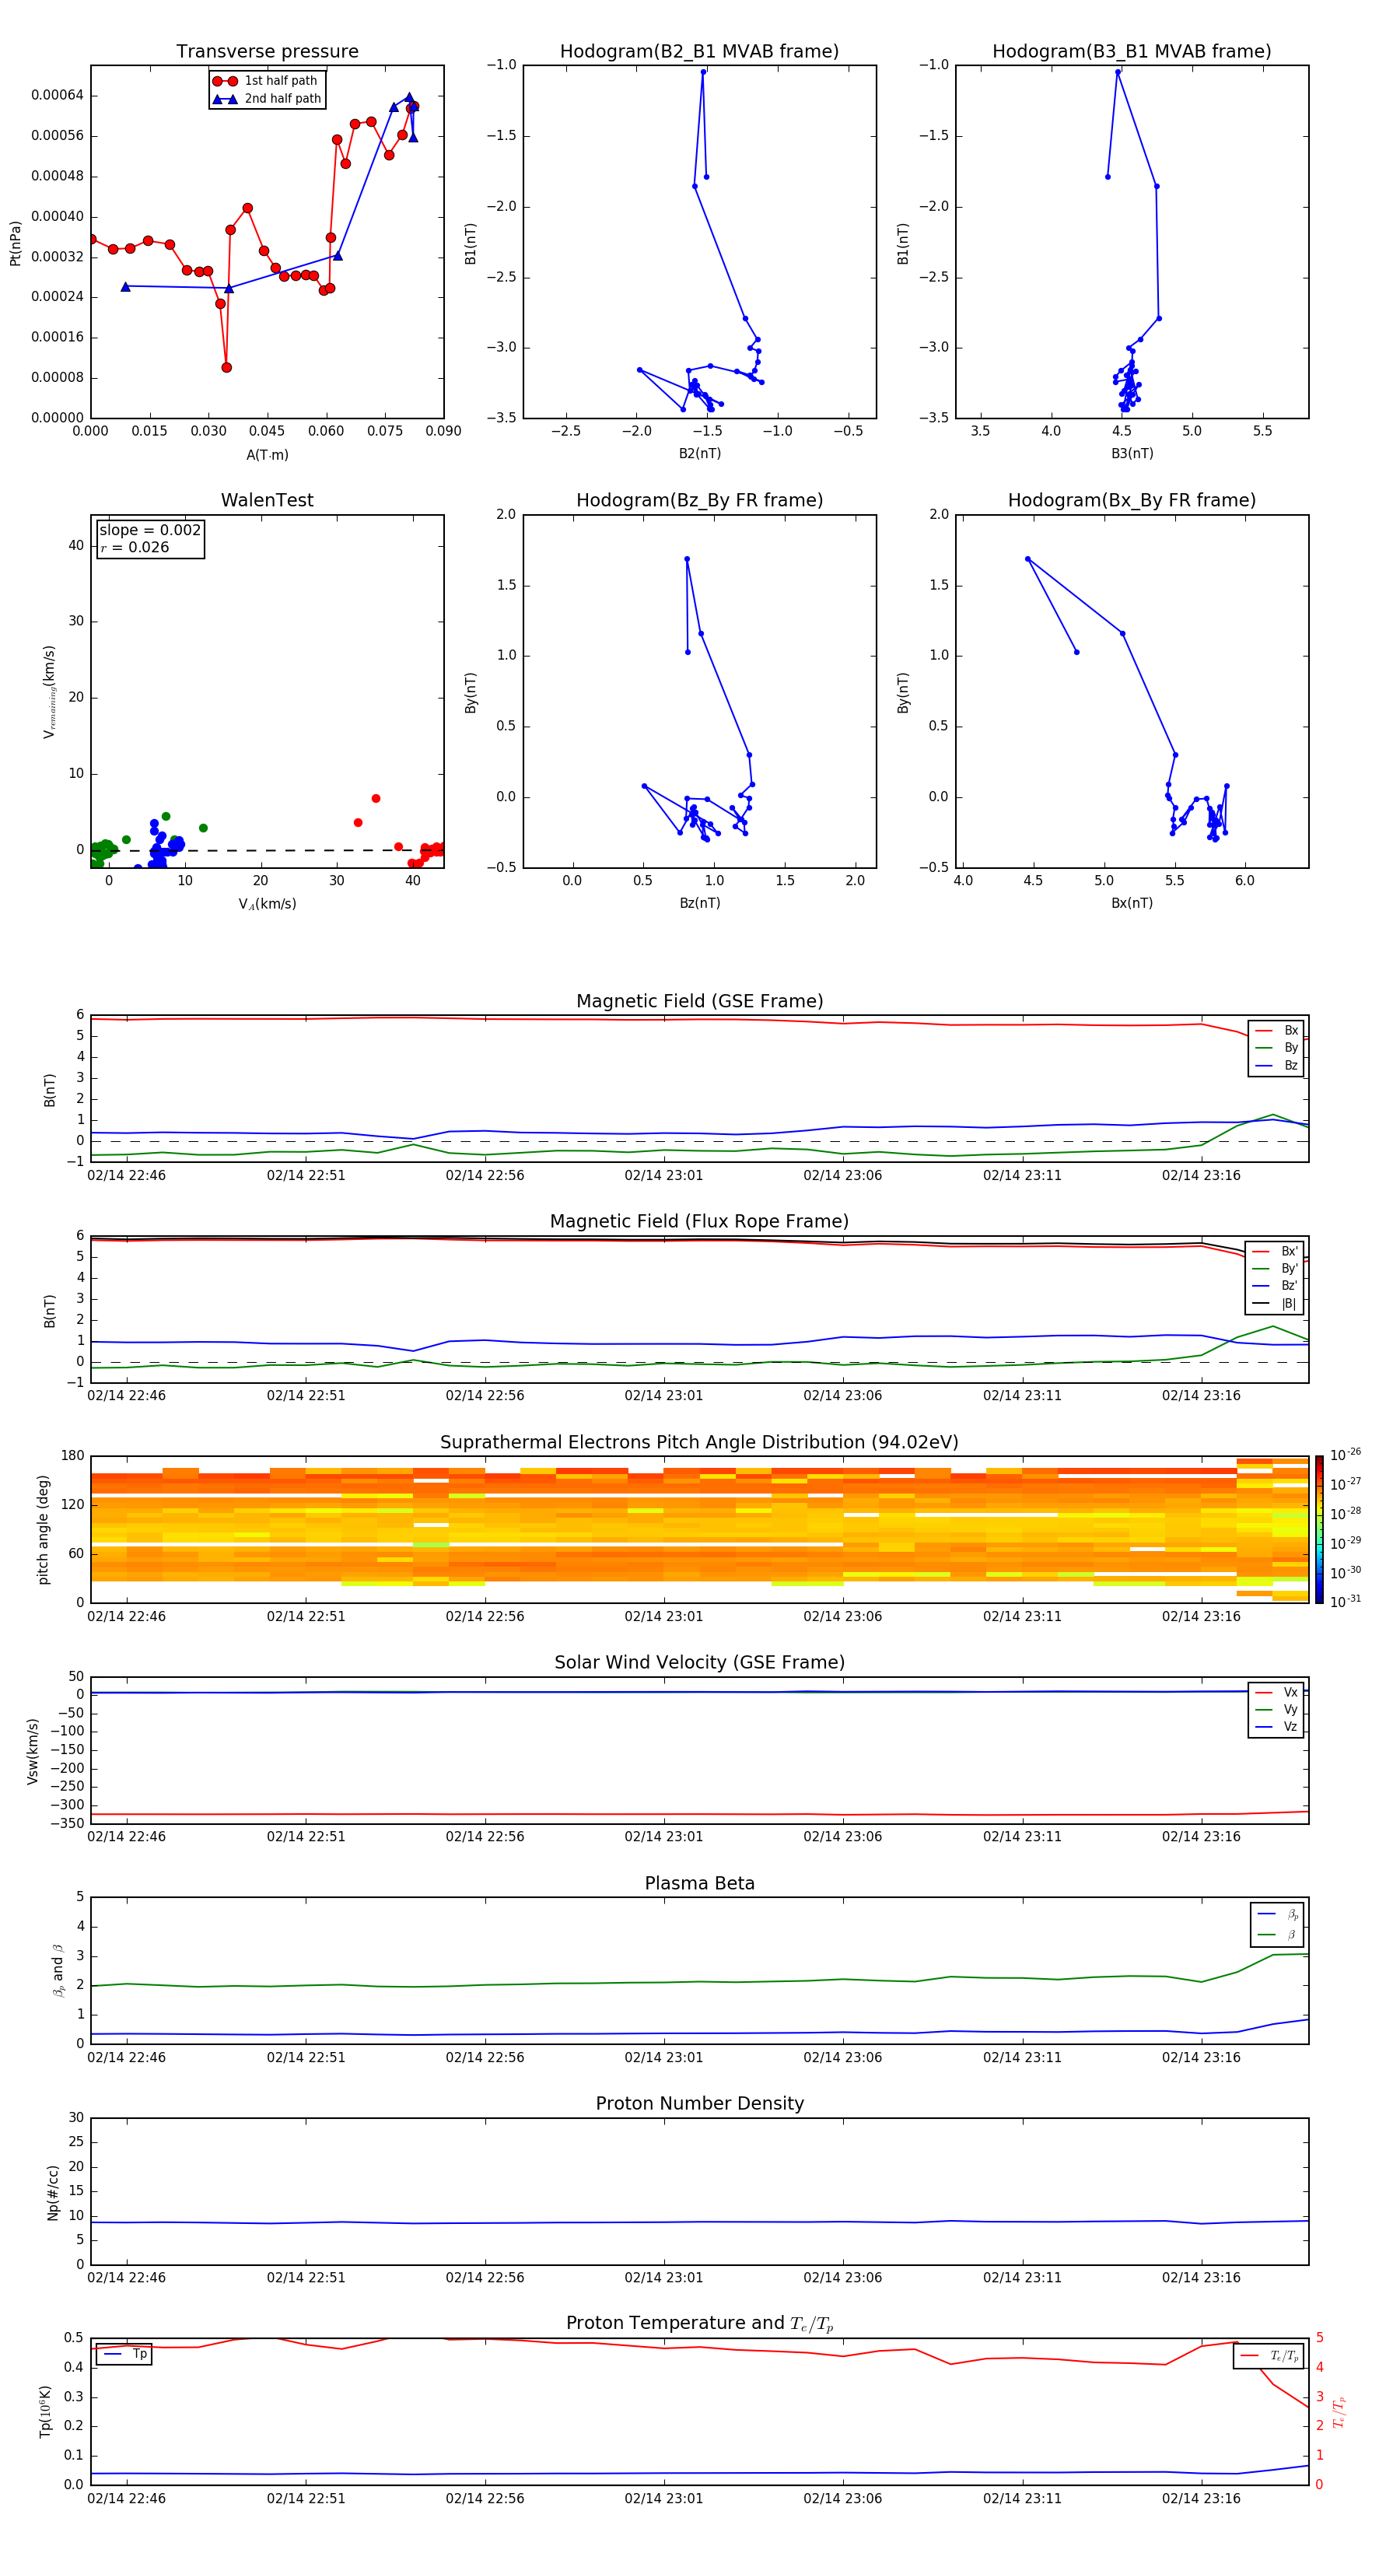Image resolution: width=1400 pixels, height=2567 pixels.
Task: Click the 'B3(nT)' axis label
Action: [x=1132, y=454]
